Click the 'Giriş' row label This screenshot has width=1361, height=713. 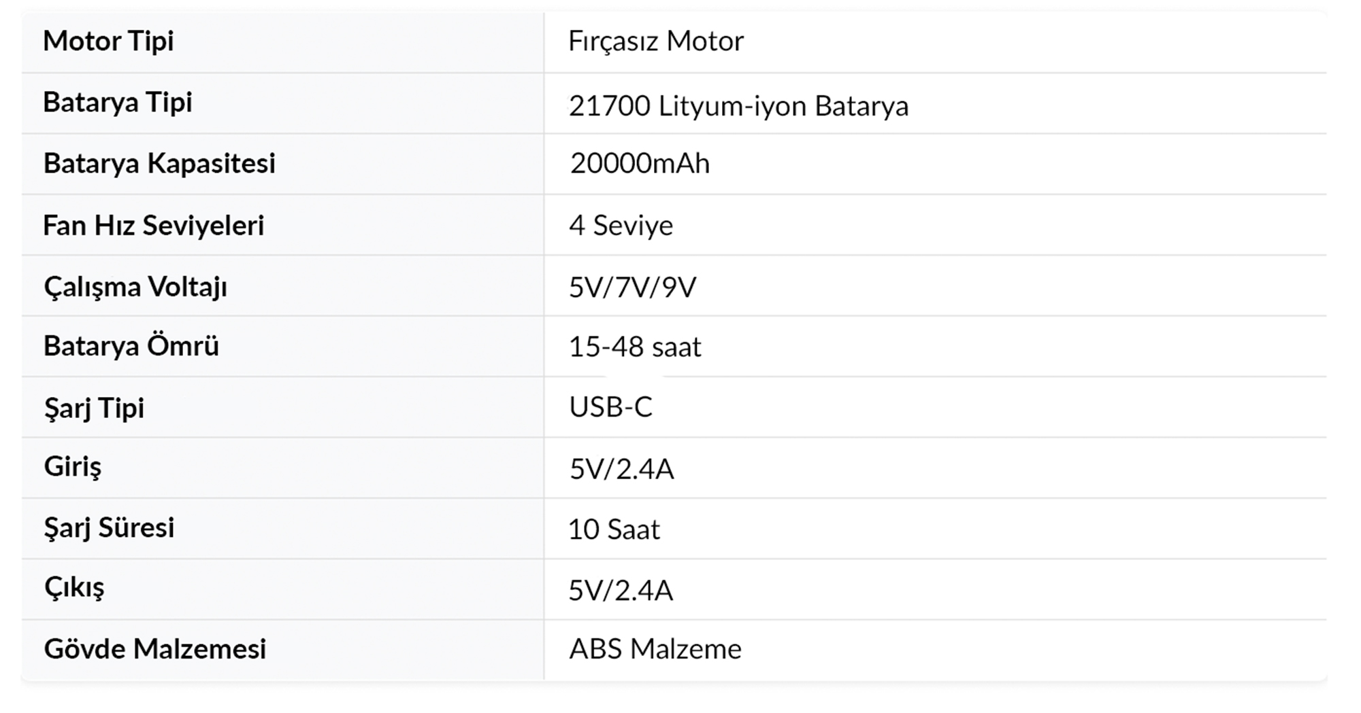point(73,467)
